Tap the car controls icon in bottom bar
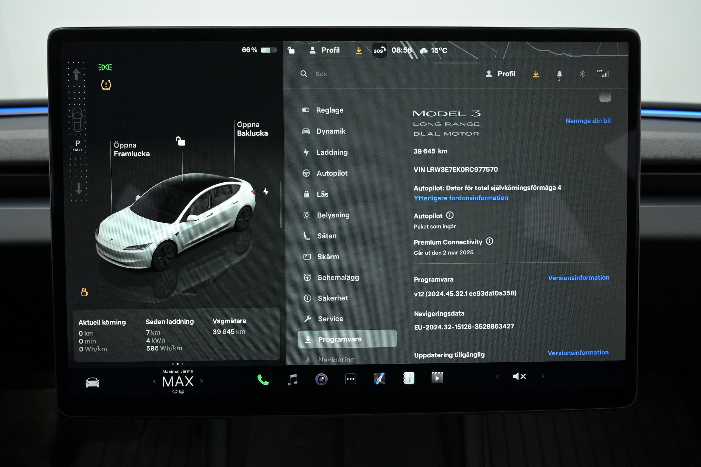 (93, 382)
